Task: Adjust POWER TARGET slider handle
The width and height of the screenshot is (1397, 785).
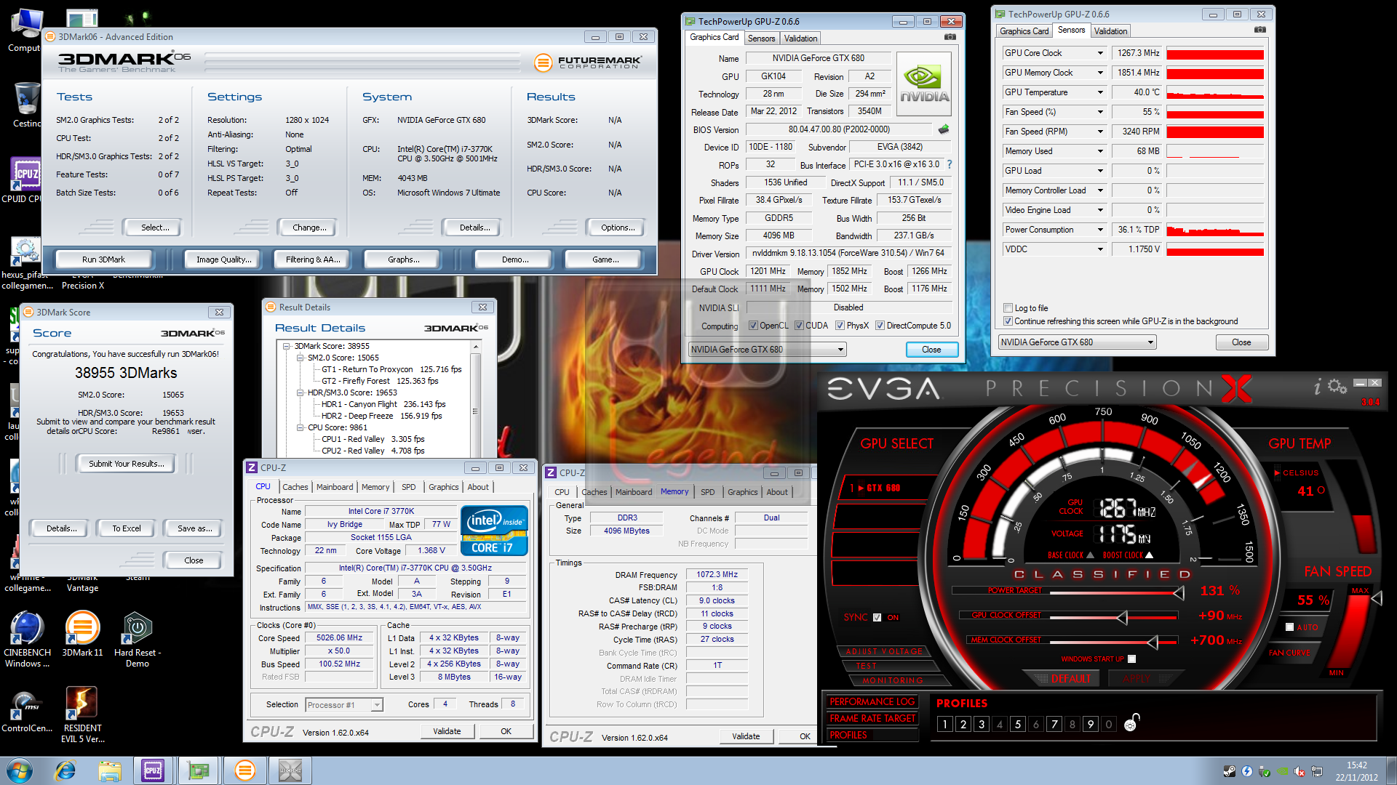Action: (x=1179, y=593)
